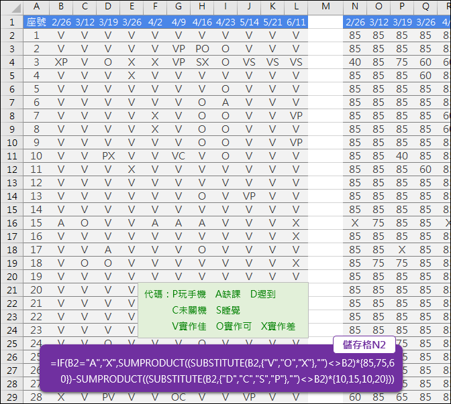Click cell J14 containing VP
The image size is (451, 404).
click(249, 196)
